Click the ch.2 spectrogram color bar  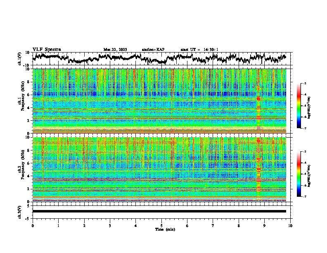(299, 174)
